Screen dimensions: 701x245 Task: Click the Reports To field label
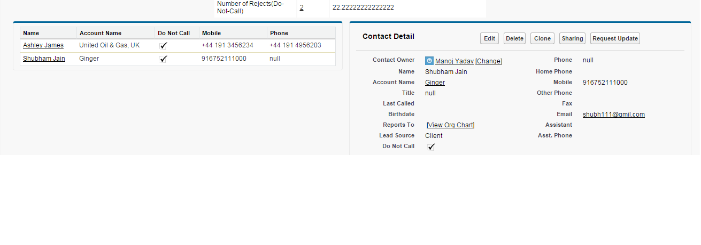(398, 125)
